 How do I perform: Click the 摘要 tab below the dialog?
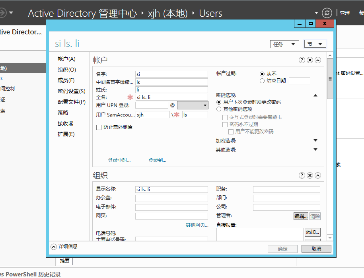pyautogui.click(x=65, y=261)
